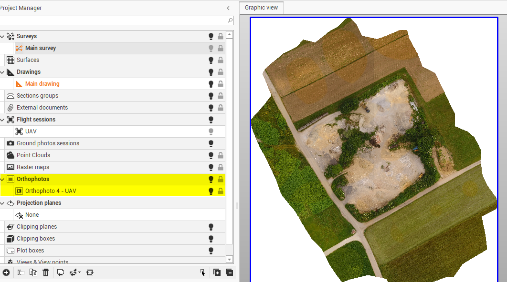Image resolution: width=507 pixels, height=282 pixels.
Task: Toggle visibility bulb for Point Clouds
Action: [x=211, y=155]
